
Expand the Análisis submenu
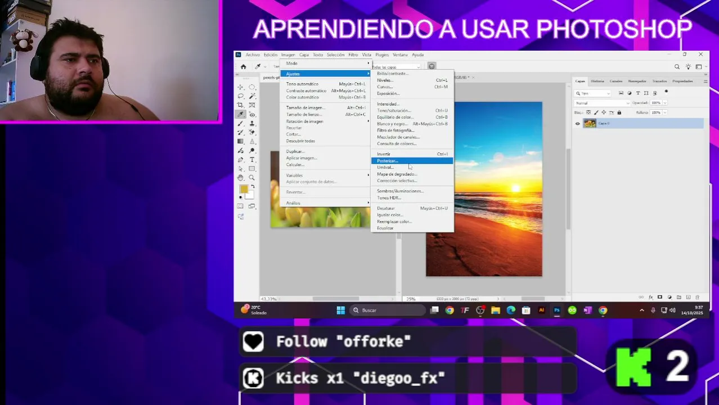click(x=325, y=203)
